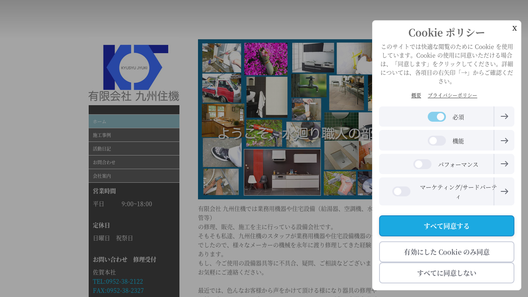
Task: Expand マーケティング/サードパーティ details arrow
Action: [504, 191]
